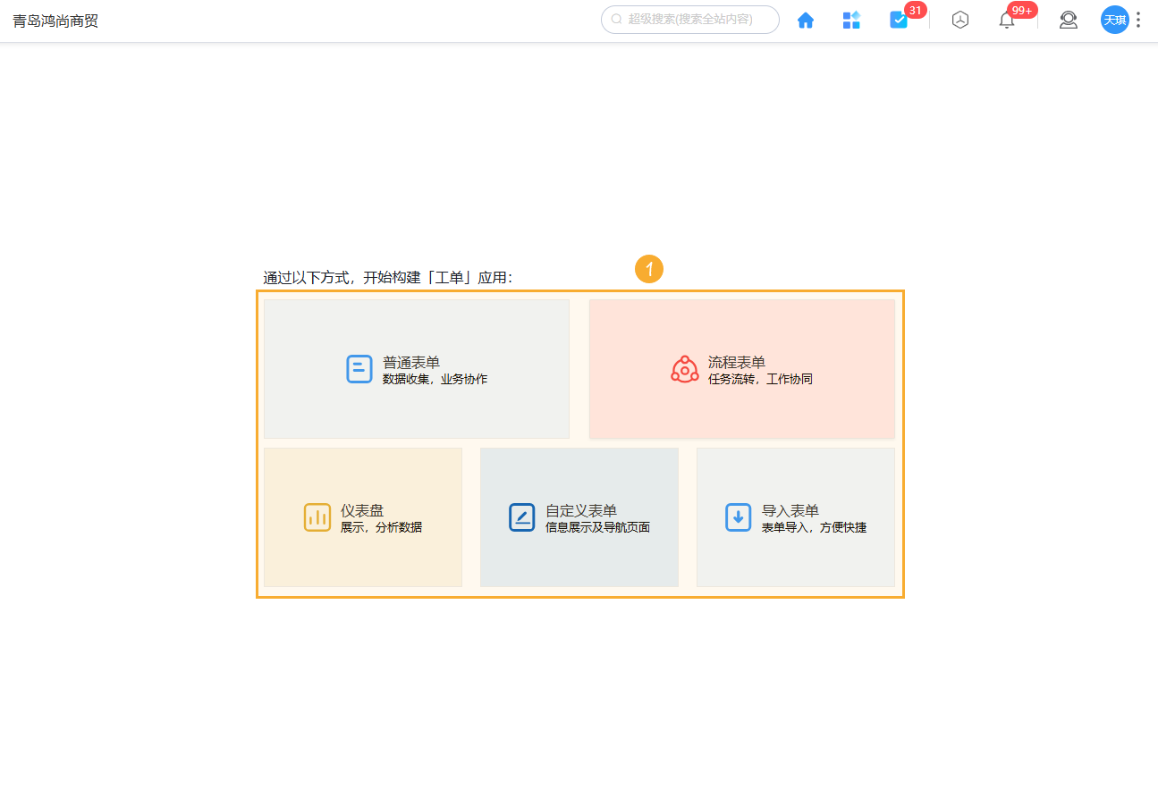The height and width of the screenshot is (806, 1158).
Task: Click the 导入表单 (import form) icon
Action: point(736,516)
